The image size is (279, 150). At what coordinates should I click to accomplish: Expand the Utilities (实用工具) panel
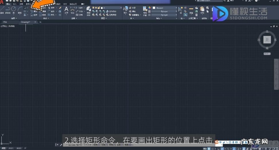coord(193,18)
